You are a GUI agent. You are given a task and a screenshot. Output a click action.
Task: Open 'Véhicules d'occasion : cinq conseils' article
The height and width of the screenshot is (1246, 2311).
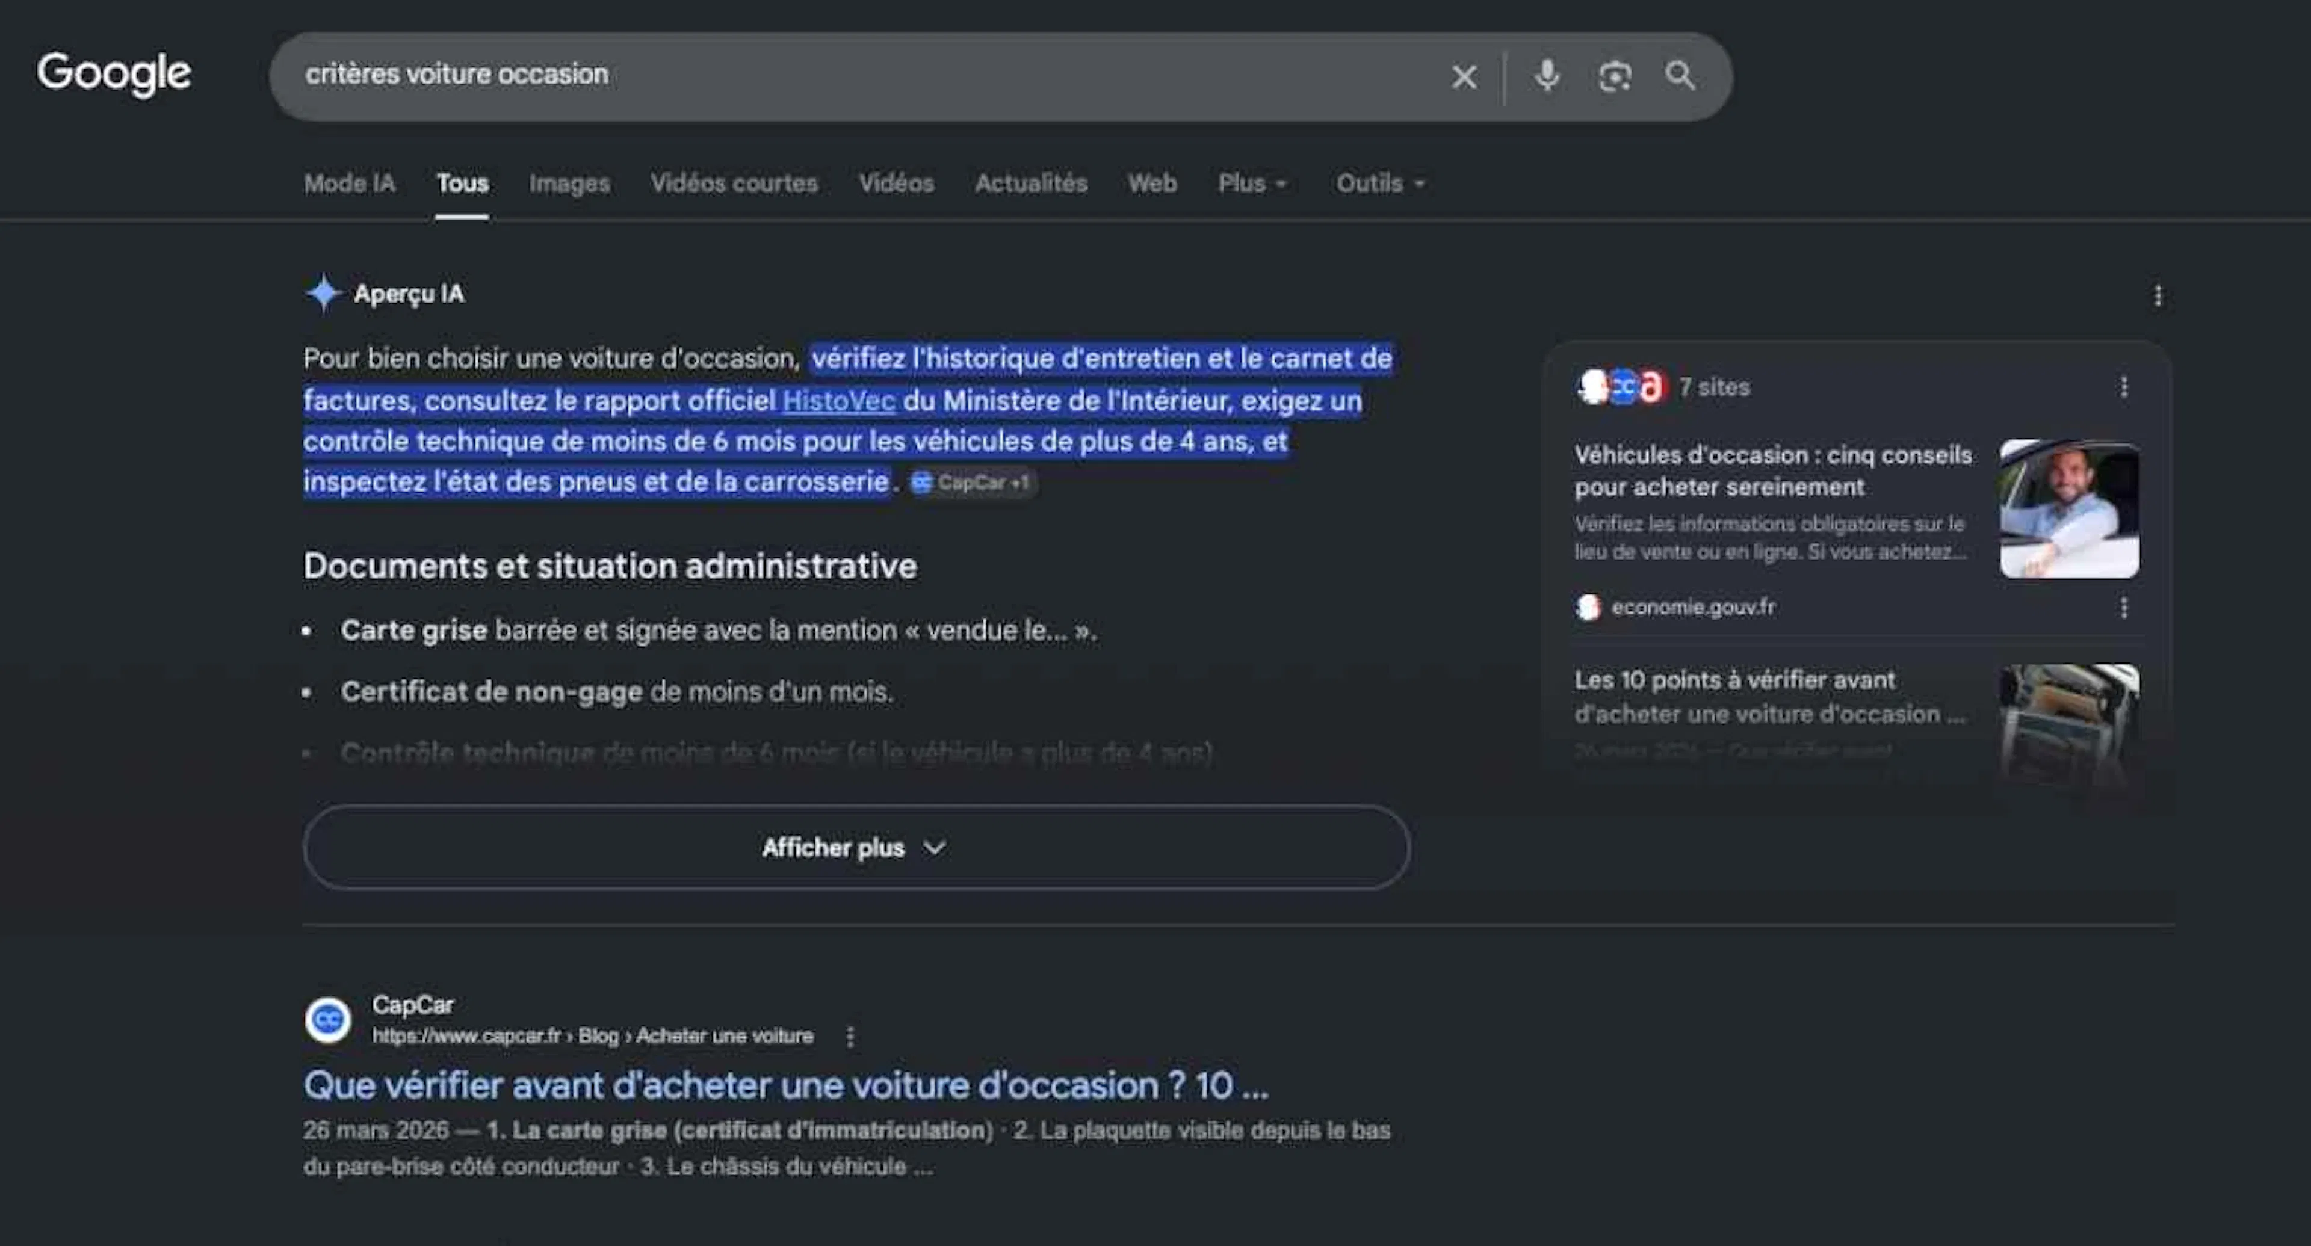[1773, 471]
